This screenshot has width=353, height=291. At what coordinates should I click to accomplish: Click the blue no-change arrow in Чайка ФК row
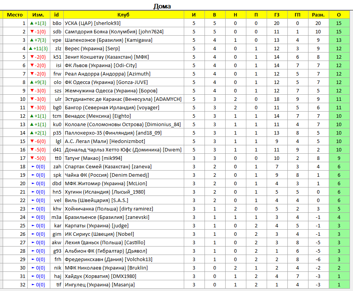(x=33, y=175)
